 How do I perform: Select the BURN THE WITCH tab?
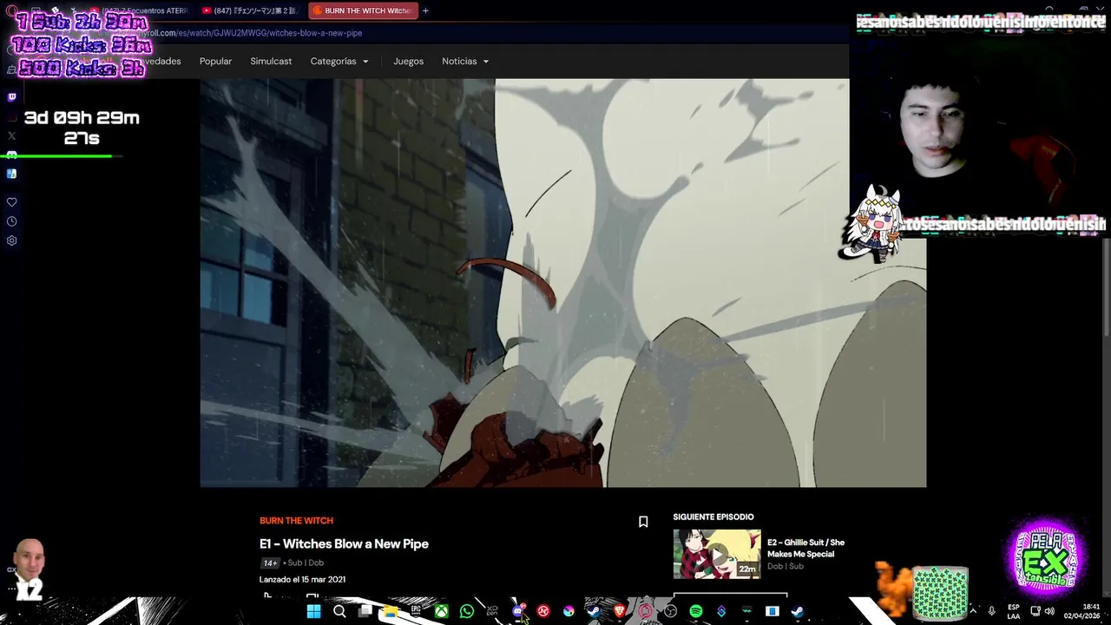click(362, 11)
